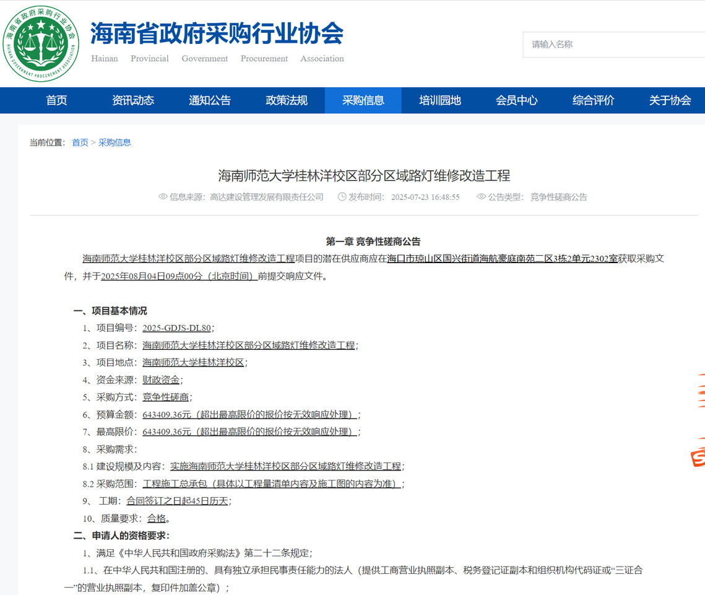Open the 首页 navigation menu item
The height and width of the screenshot is (595, 705).
pos(56,100)
